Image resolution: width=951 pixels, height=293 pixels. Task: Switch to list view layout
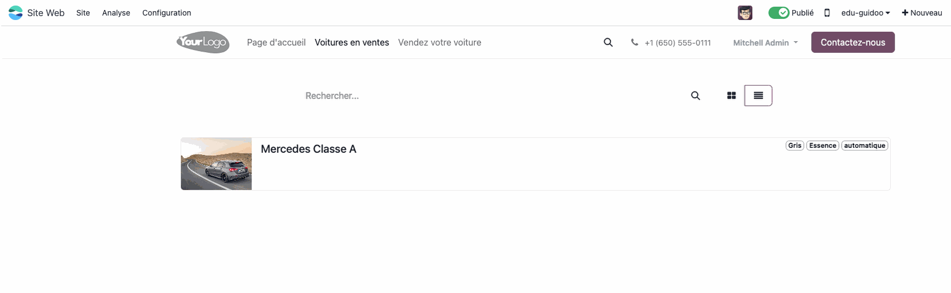758,96
